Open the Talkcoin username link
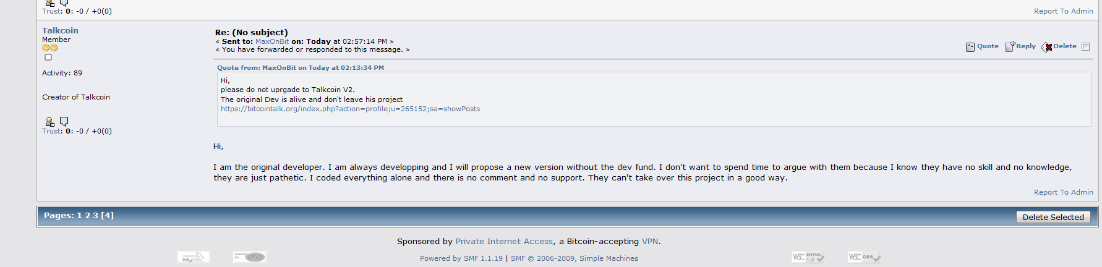Screen dimensions: 1102x267 [x=60, y=30]
